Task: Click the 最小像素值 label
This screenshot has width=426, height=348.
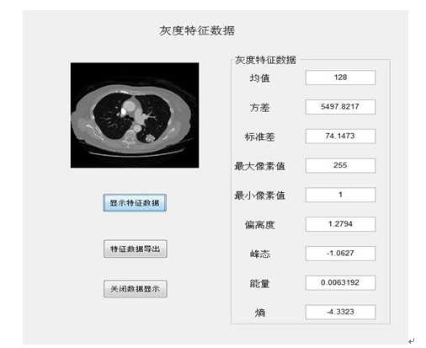Action: pyautogui.click(x=259, y=195)
